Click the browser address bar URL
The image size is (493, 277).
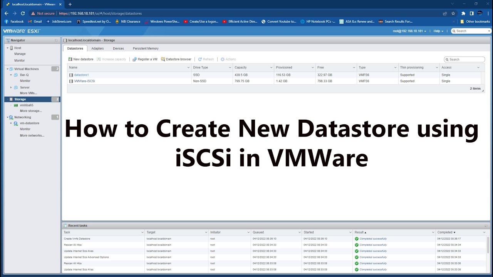click(101, 13)
